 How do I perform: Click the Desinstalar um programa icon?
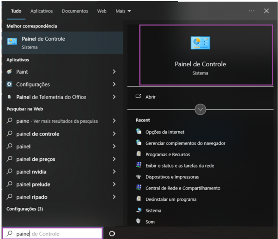(138, 199)
